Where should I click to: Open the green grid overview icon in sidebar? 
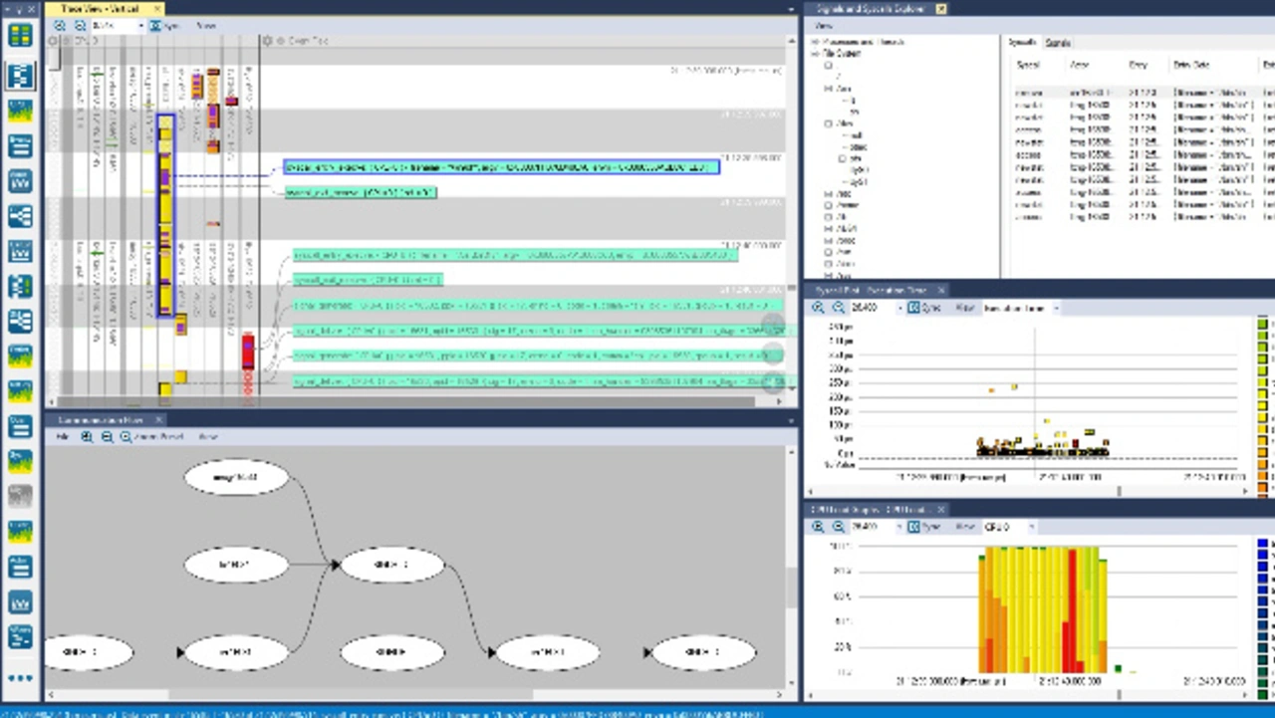(20, 36)
